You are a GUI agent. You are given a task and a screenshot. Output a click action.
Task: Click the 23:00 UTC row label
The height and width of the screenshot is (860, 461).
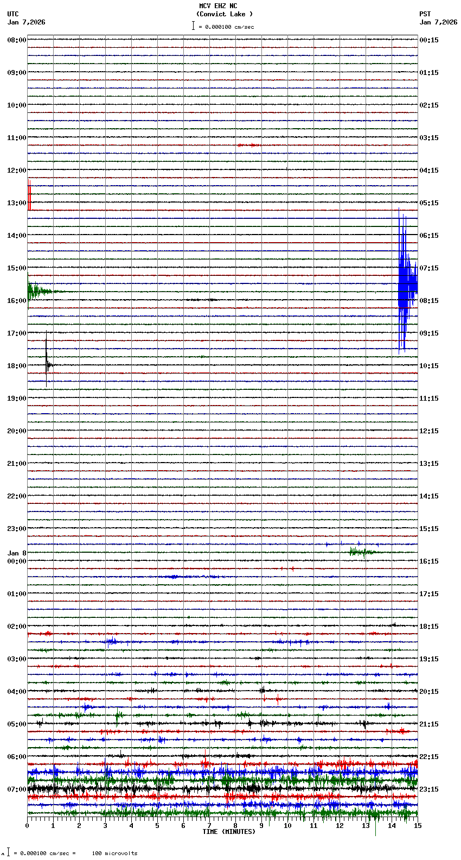17,529
